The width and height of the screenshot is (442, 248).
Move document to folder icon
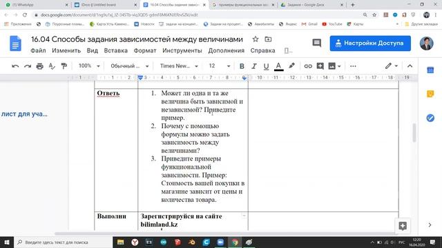pyautogui.click(x=268, y=39)
